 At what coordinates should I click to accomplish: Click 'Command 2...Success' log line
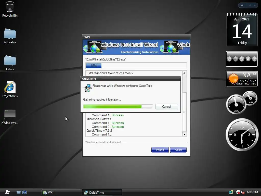point(108,127)
